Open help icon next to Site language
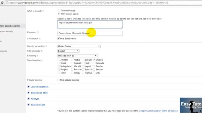 pyautogui.click(x=42, y=51)
